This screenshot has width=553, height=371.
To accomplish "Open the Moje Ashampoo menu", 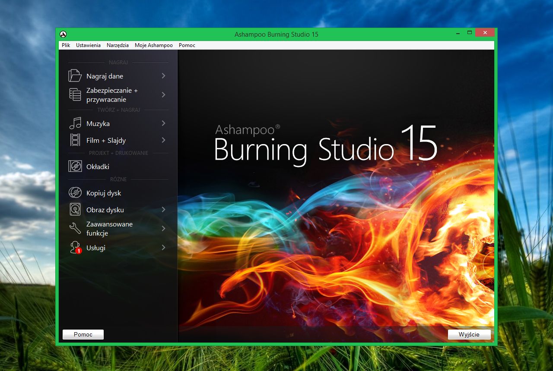I will click(154, 45).
